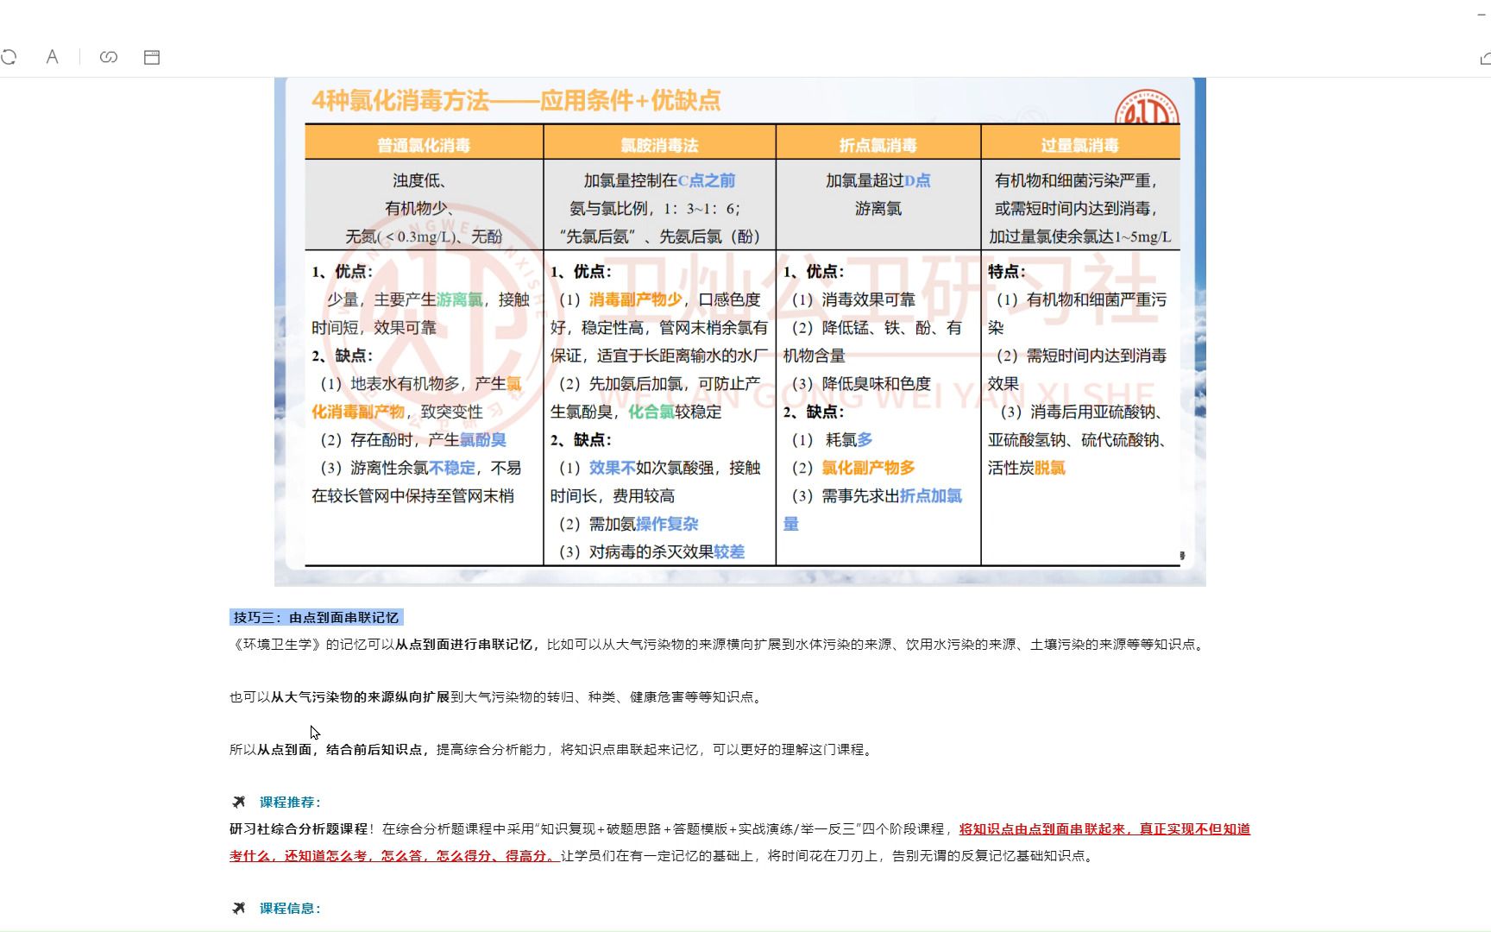Click the bold text "研习社综合分析题课程"
Viewport: 1491px width, 932px height.
click(x=299, y=829)
